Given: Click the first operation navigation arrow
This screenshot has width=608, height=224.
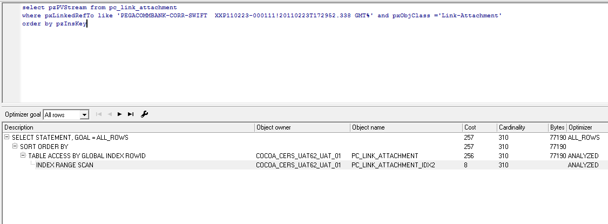Looking at the screenshot, I should tap(99, 114).
